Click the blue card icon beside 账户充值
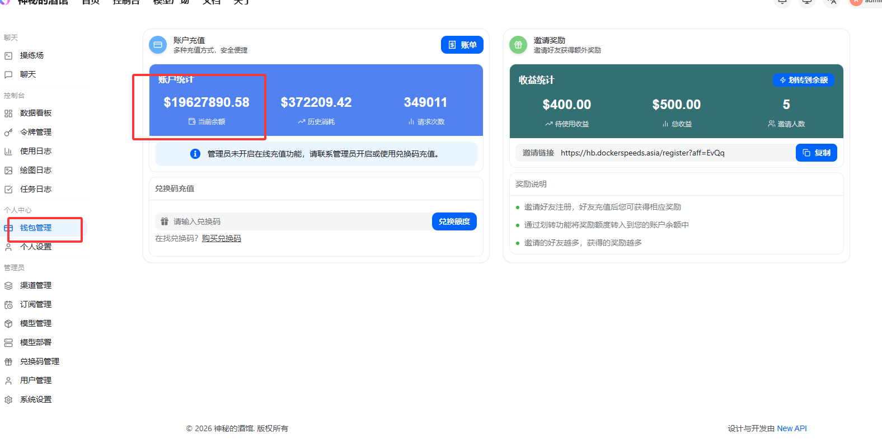 pyautogui.click(x=158, y=45)
